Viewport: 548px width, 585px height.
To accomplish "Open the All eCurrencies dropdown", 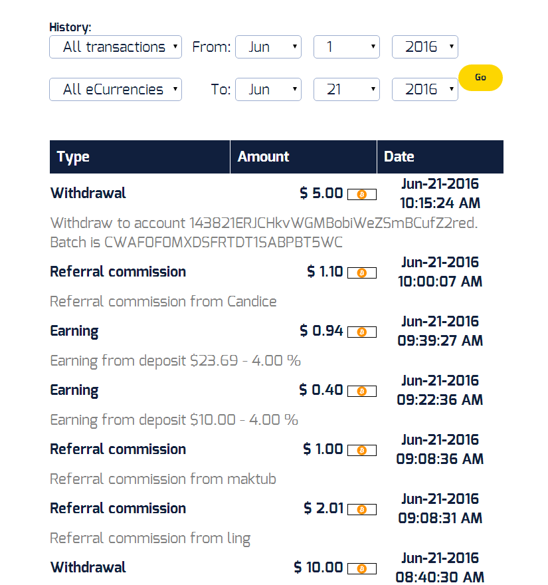I will pos(116,90).
